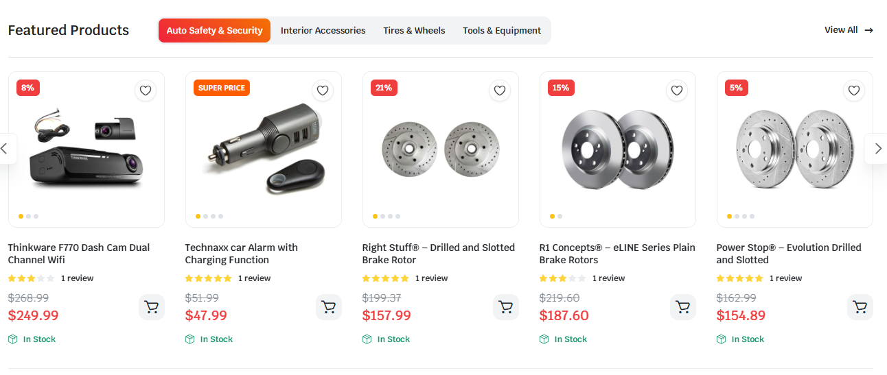Add Power Stop rotor to cart

[860, 307]
